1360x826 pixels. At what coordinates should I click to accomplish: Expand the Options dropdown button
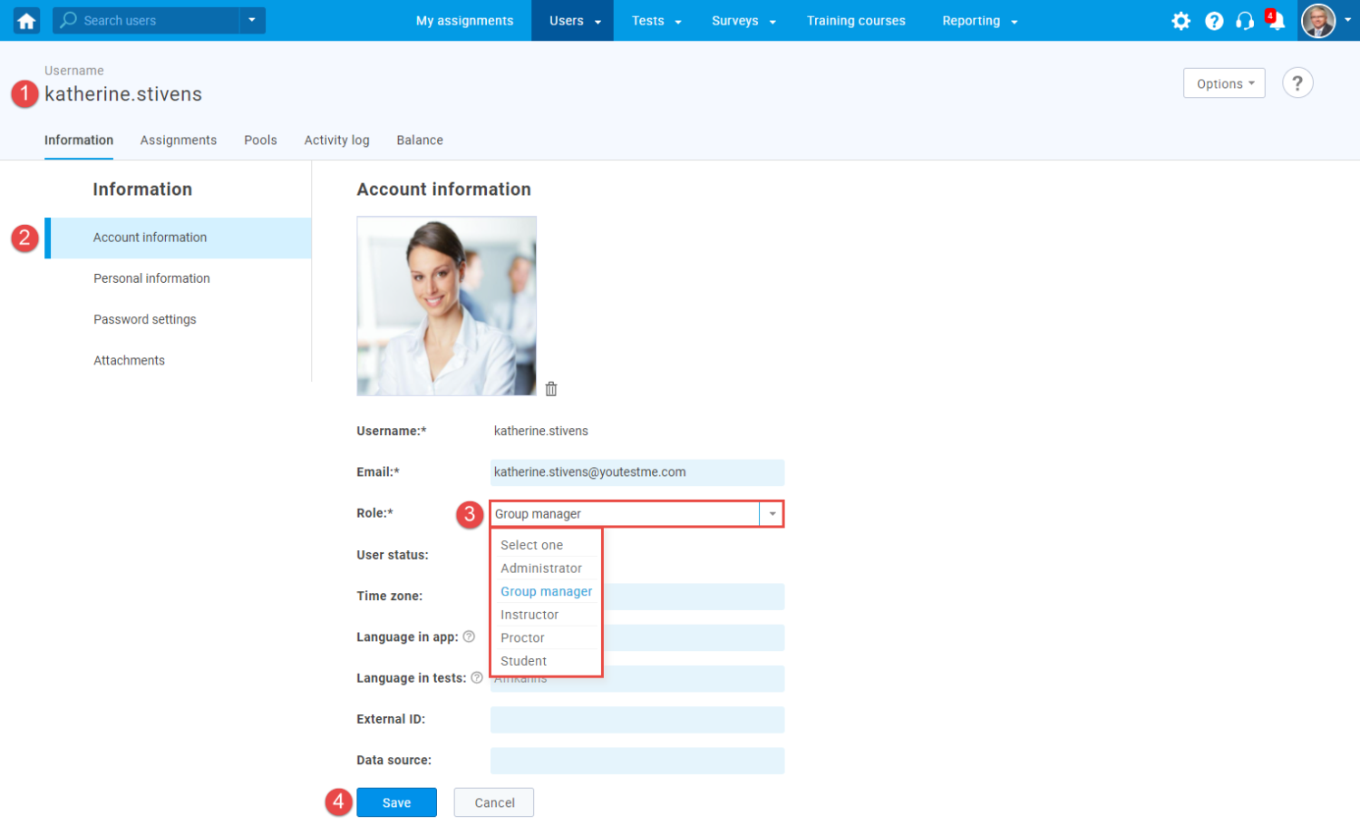pos(1224,83)
